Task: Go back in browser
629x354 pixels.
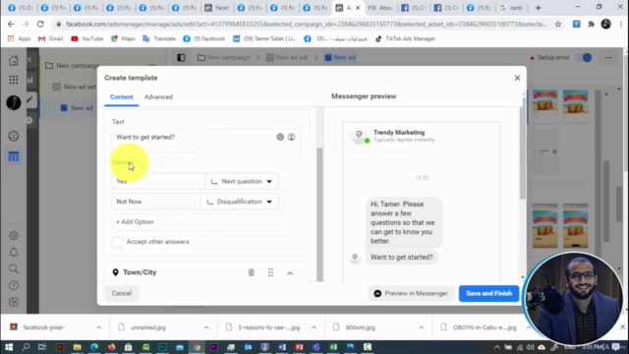Action: pos(11,24)
